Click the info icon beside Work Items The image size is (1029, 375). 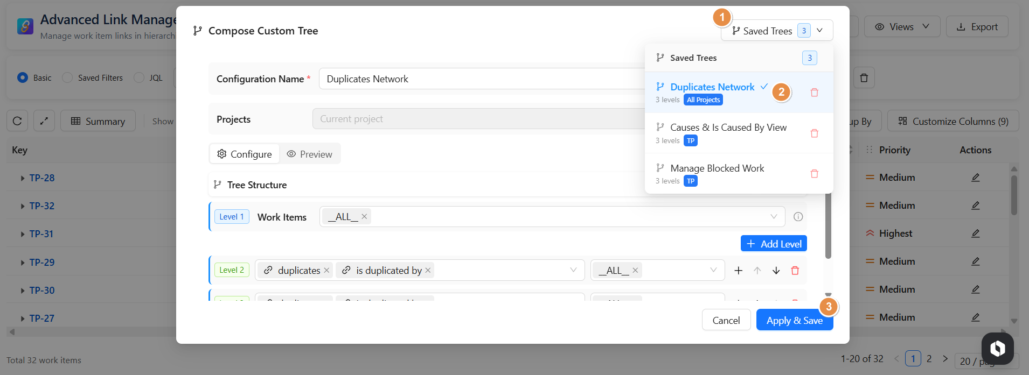[x=798, y=217]
